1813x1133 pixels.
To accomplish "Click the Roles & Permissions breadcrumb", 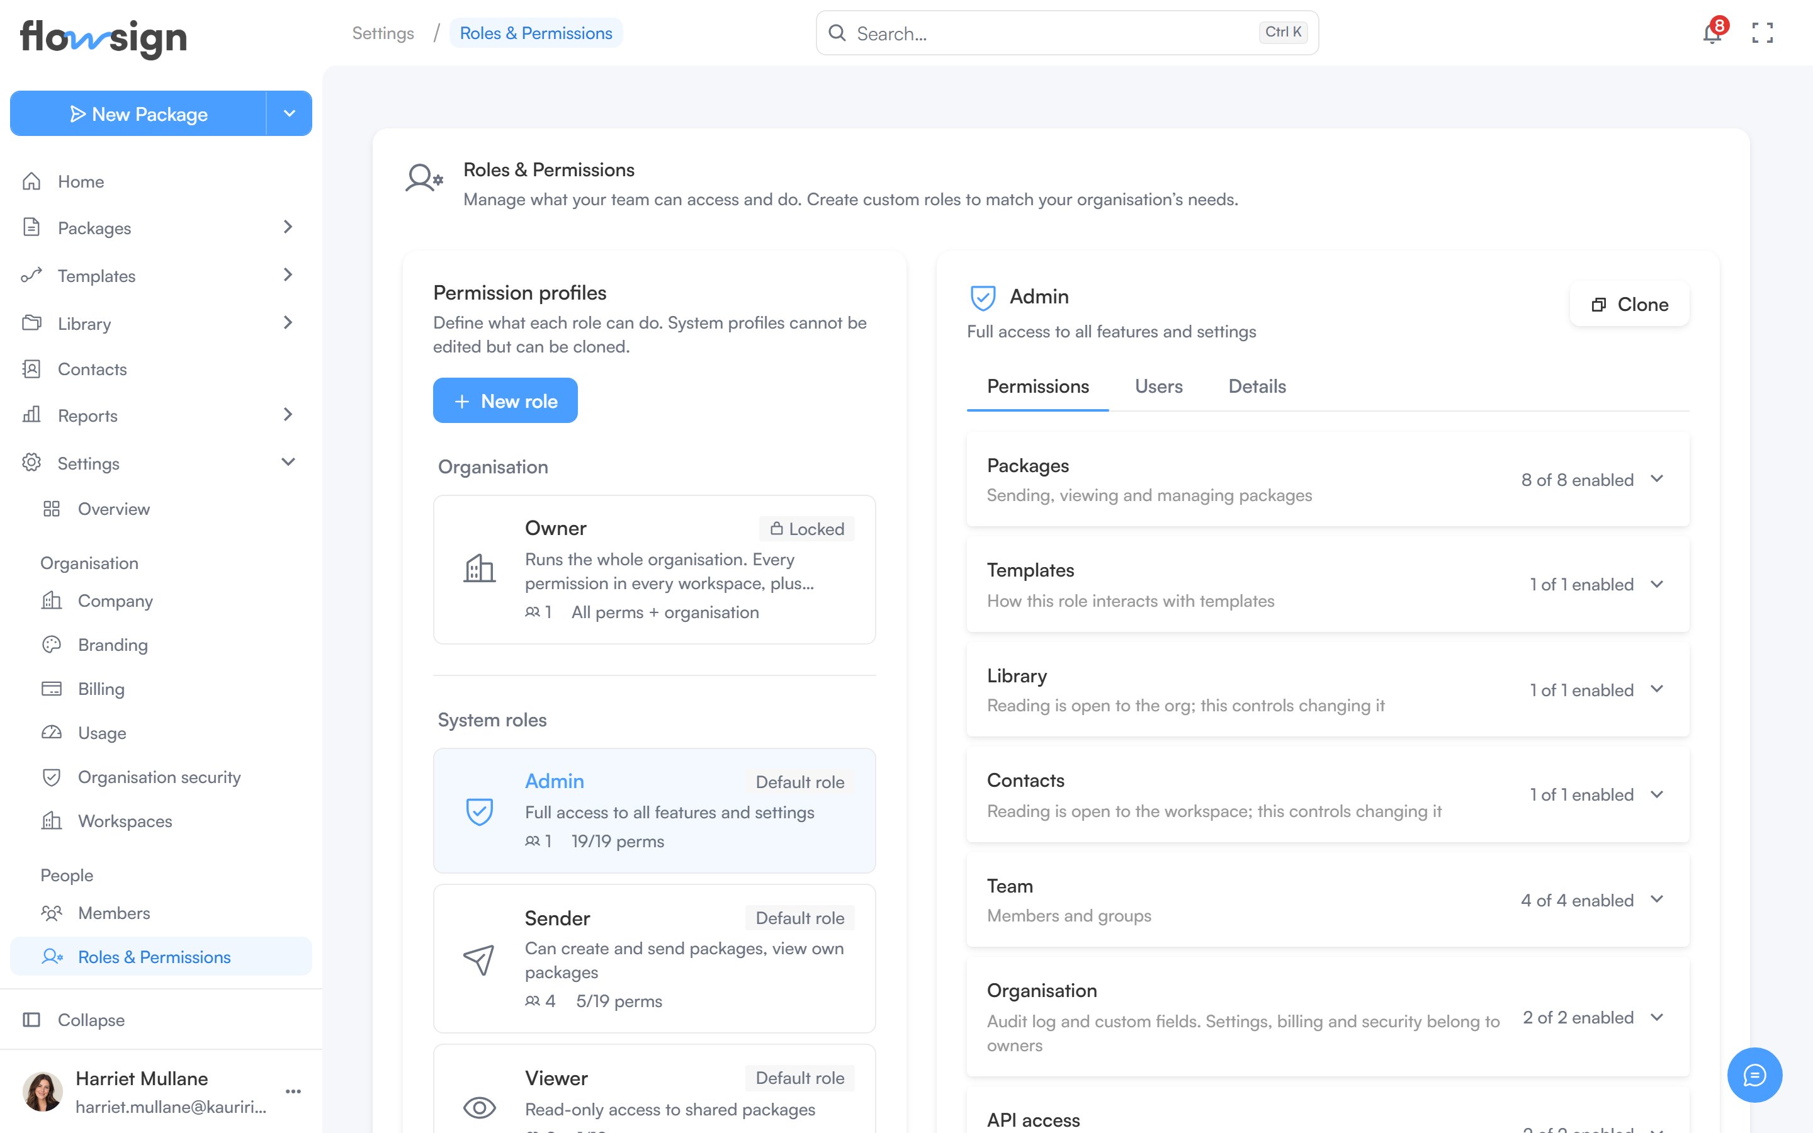I will point(536,33).
